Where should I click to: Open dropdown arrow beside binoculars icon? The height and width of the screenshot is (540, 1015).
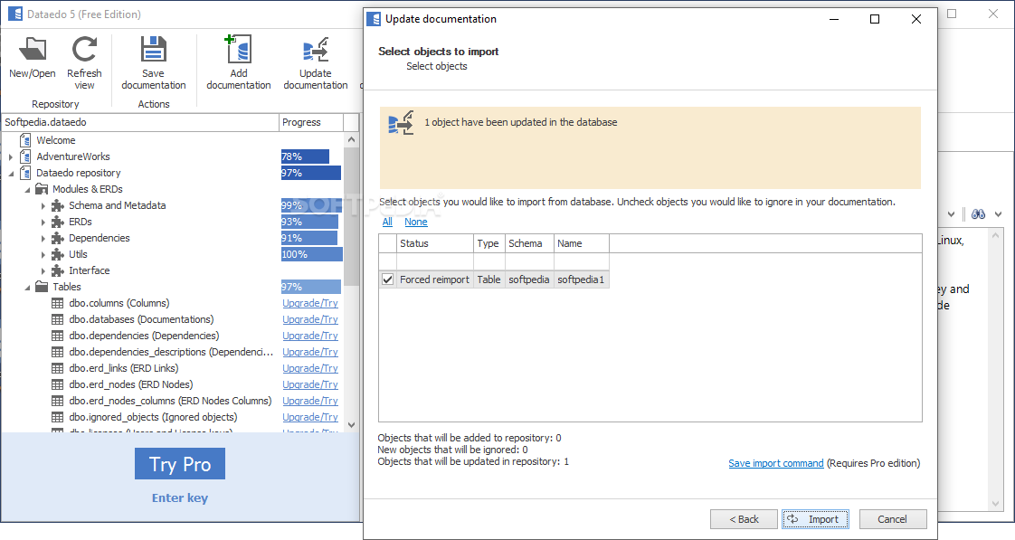click(998, 214)
